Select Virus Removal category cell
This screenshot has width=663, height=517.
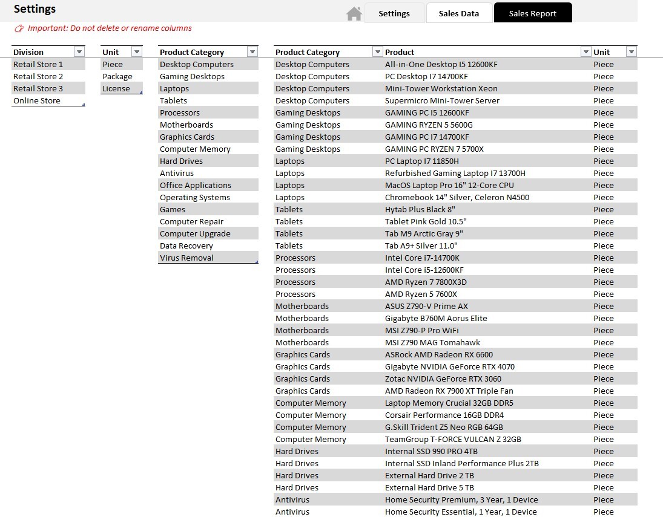pyautogui.click(x=208, y=258)
